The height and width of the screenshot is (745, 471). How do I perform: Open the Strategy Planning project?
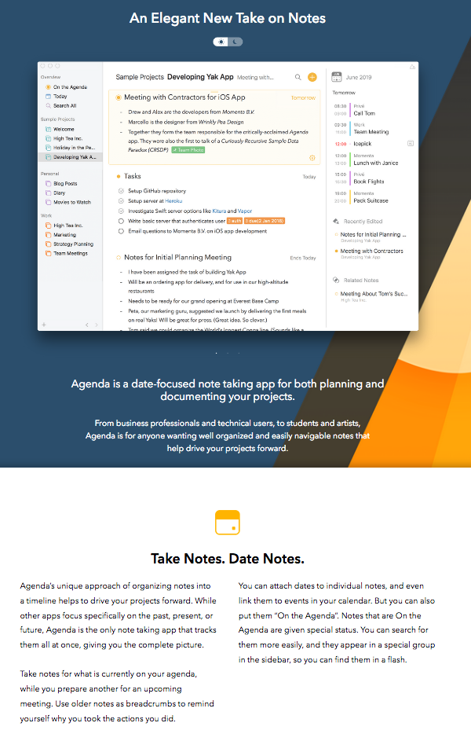tap(69, 244)
